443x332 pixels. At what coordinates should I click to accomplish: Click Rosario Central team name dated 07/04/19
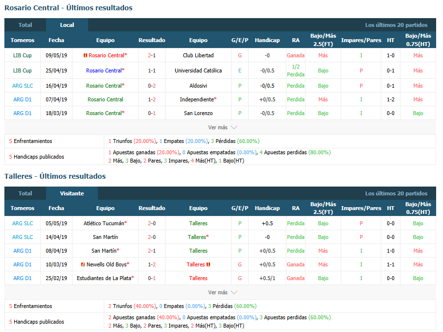(105, 99)
